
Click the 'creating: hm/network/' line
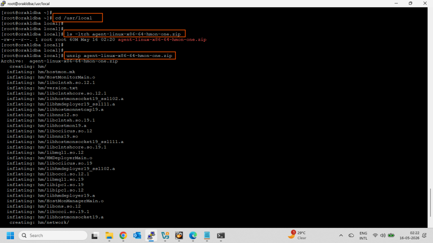point(39,222)
